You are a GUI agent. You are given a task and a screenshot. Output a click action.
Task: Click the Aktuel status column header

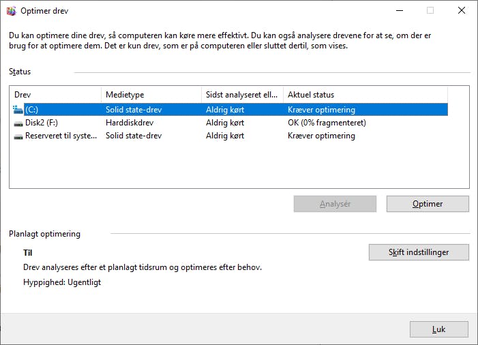click(x=365, y=95)
